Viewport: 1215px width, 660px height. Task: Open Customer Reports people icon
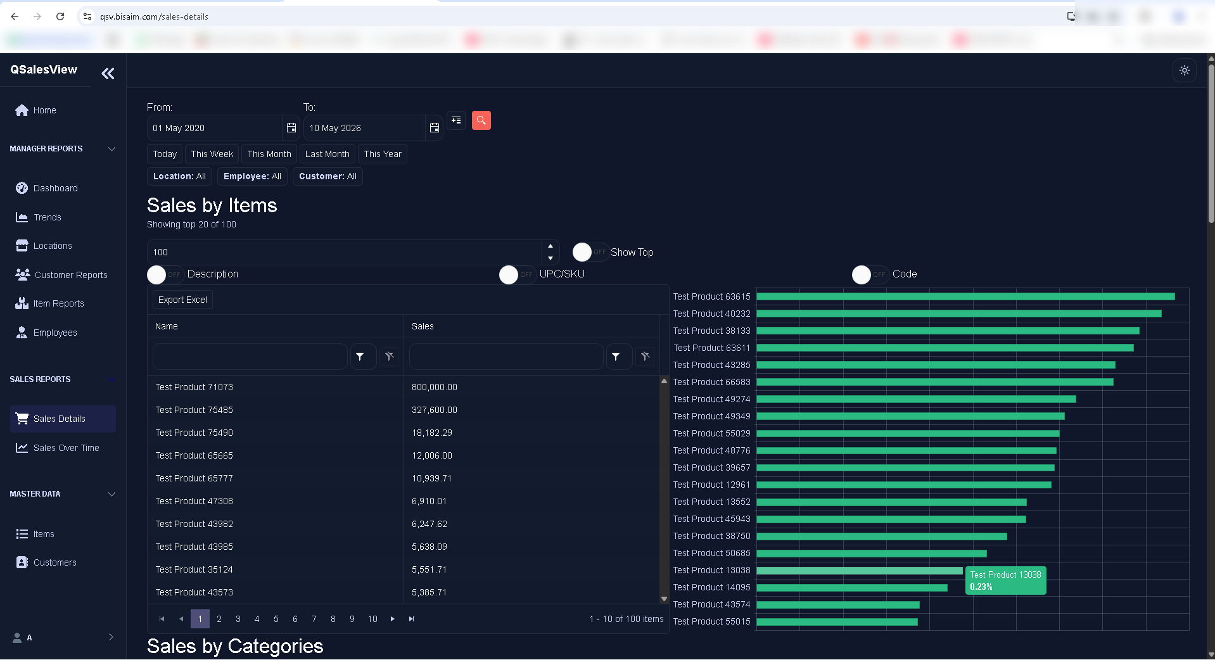[23, 274]
